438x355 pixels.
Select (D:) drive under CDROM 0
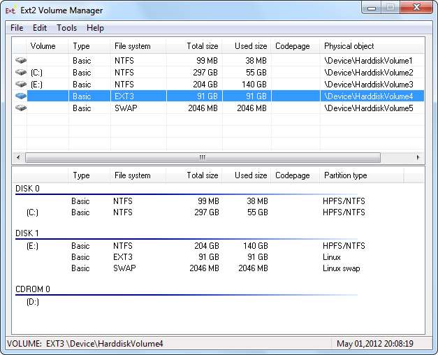(33, 302)
